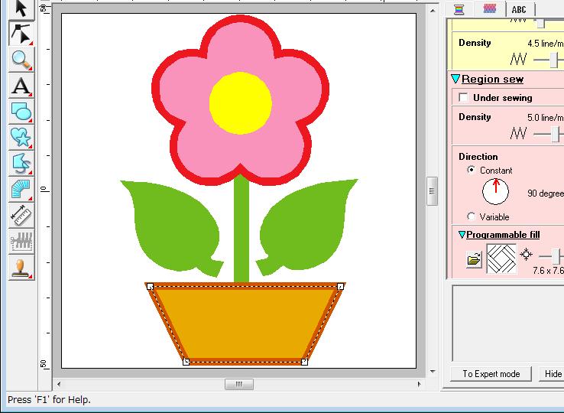Click the pot's bottom-left selection handle

186,362
